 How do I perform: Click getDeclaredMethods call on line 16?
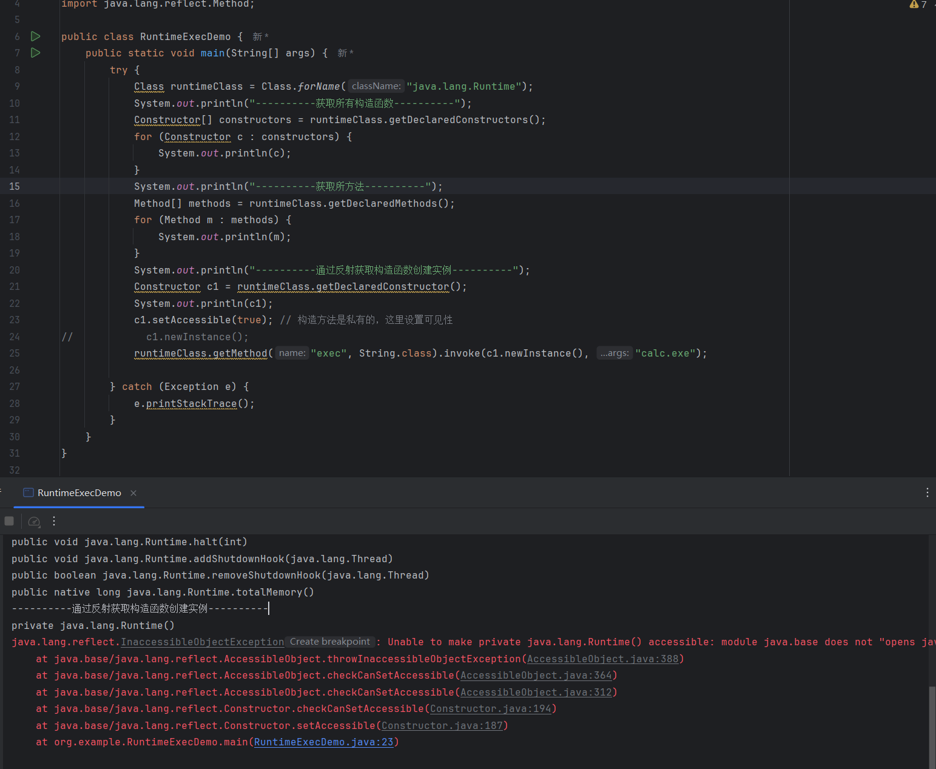[x=382, y=203]
